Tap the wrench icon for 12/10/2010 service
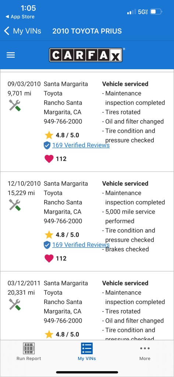The width and height of the screenshot is (174, 377). tap(15, 205)
